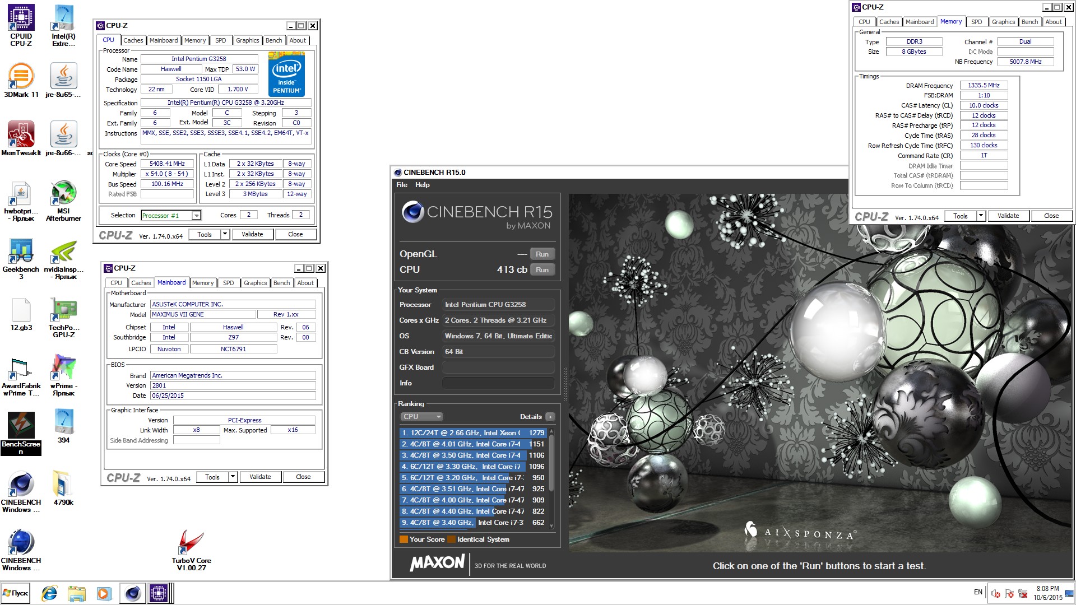The image size is (1076, 605).
Task: Launch the upper CINEBENCH Windows desktop icon
Action: (21, 492)
